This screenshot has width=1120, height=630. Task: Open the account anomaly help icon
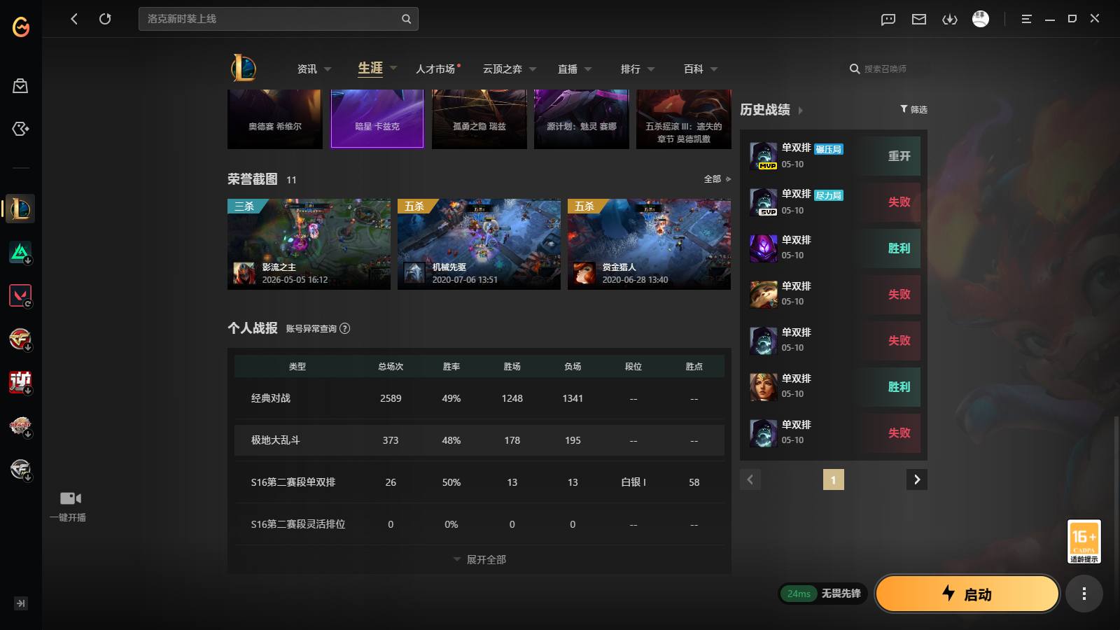pos(344,328)
